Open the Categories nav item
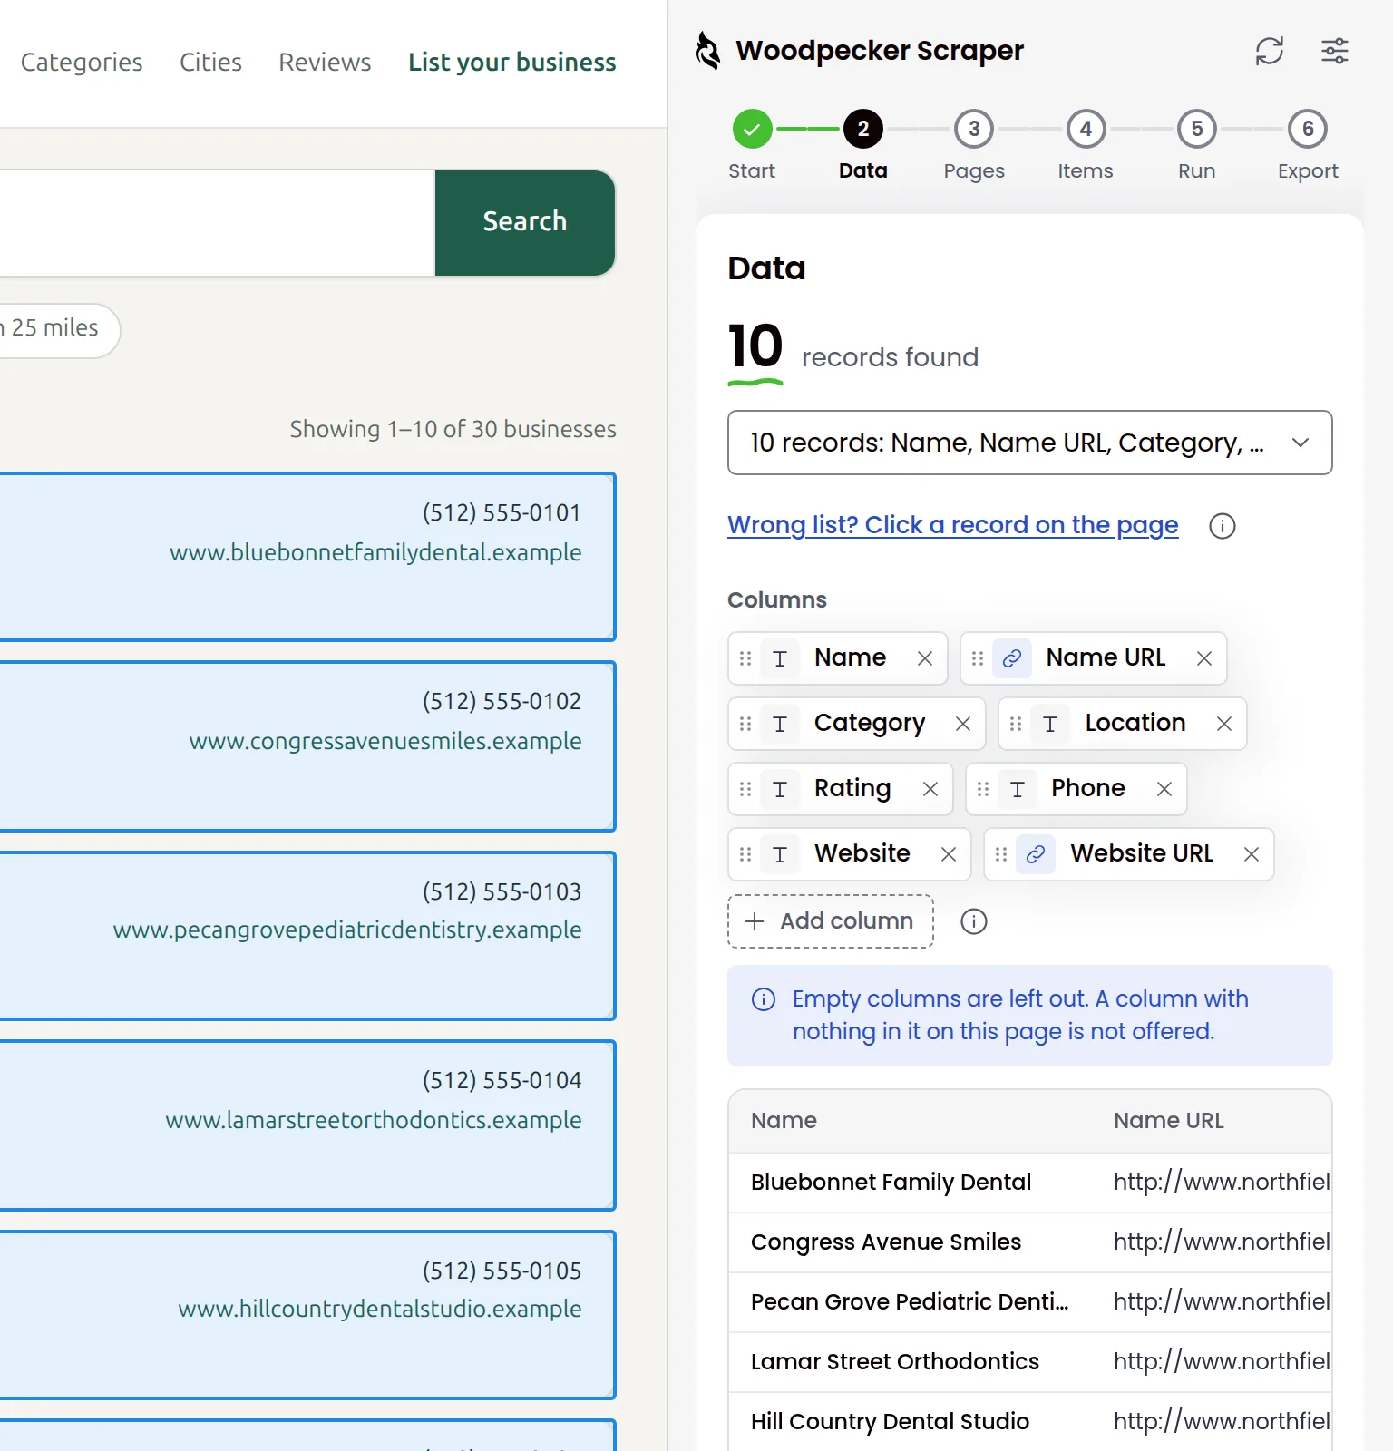The image size is (1393, 1451). click(82, 62)
